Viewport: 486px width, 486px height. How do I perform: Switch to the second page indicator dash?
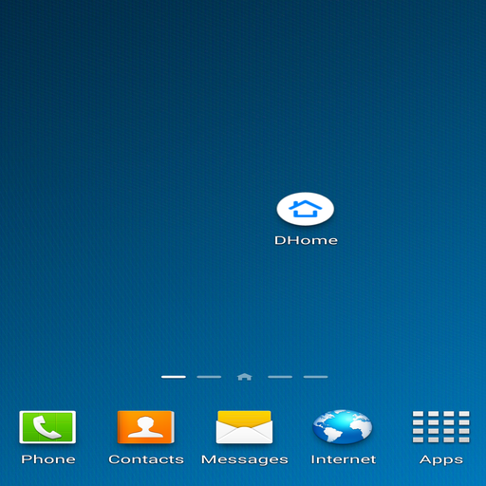(209, 377)
